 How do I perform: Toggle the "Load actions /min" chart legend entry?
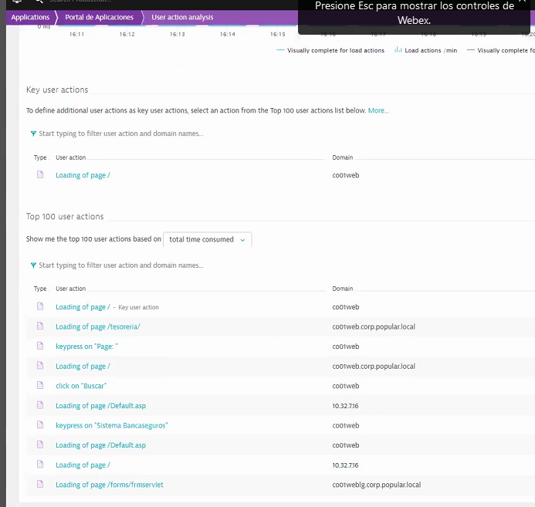425,50
